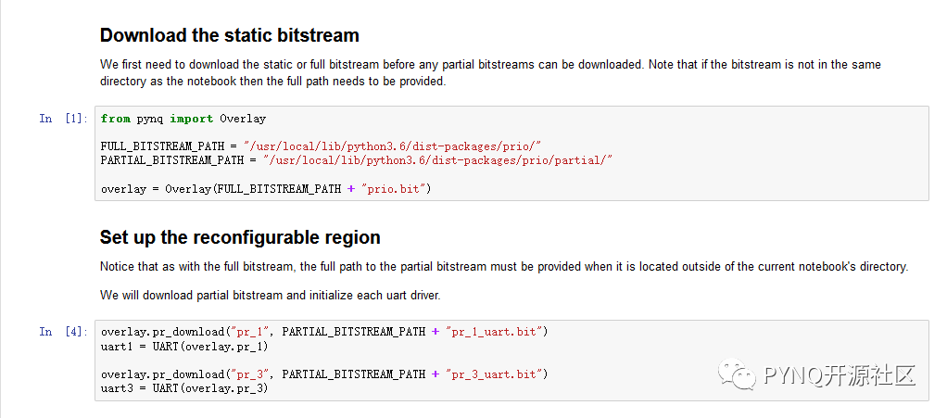This screenshot has height=418, width=947.
Task: Click the "uart1 = UART(overlay.pr_1)" line
Action: [184, 346]
